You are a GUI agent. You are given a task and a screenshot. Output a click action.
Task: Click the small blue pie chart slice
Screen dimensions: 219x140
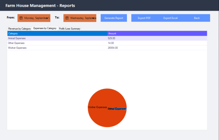125,109
